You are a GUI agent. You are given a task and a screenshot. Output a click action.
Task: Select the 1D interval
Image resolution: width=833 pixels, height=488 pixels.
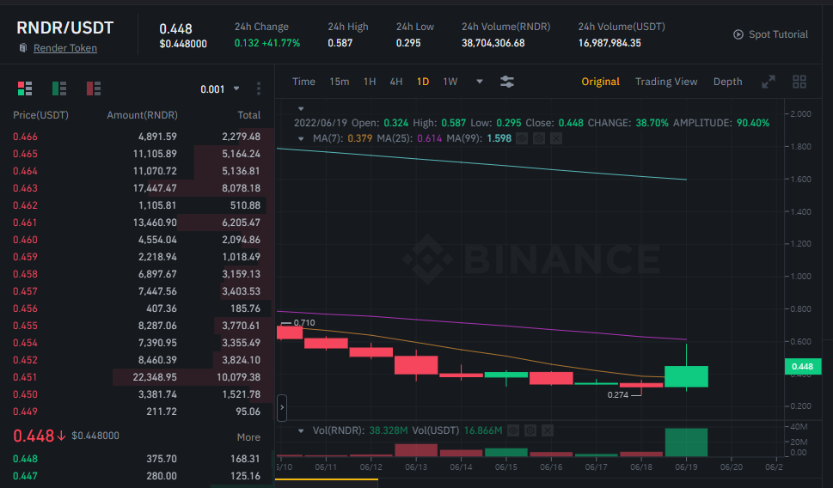423,82
